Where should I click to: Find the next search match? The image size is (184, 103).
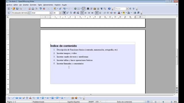coord(130,9)
